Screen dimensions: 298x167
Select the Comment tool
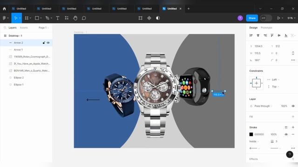[x=84, y=18]
